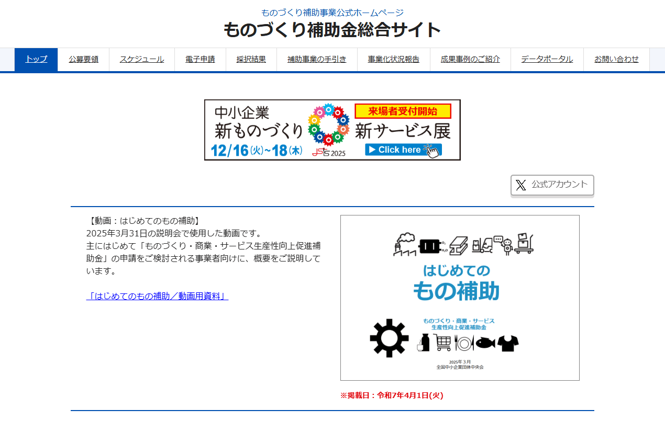The image size is (665, 432).
Task: Open the スケジュール tab
Action: (141, 59)
